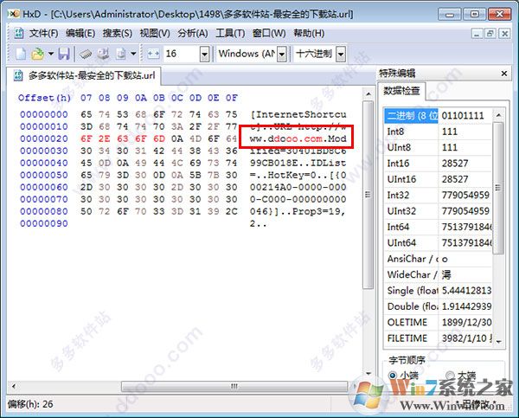The width and height of the screenshot is (519, 418).
Task: Close the inner document with the menu-bar X
Action: 505,34
